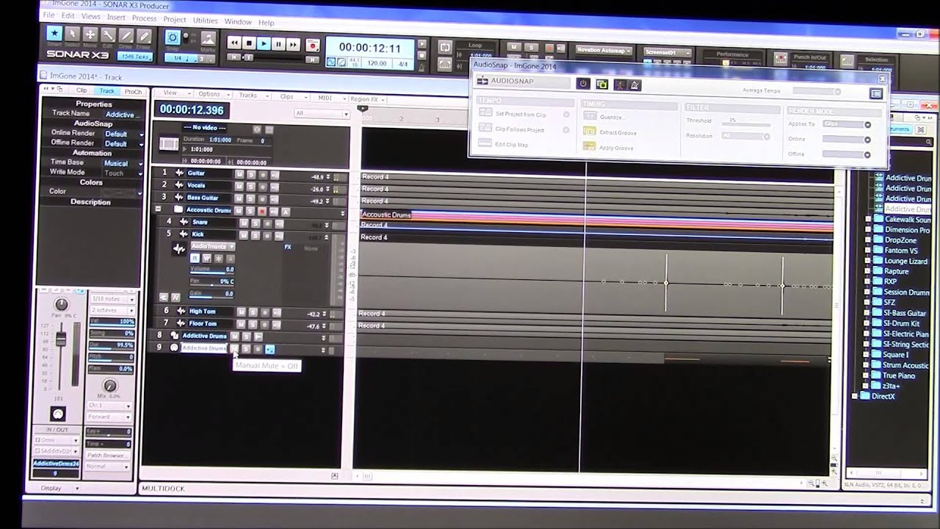This screenshot has height=529, width=940.
Task: Click the Quantize icon in AudioSnap
Action: (589, 116)
